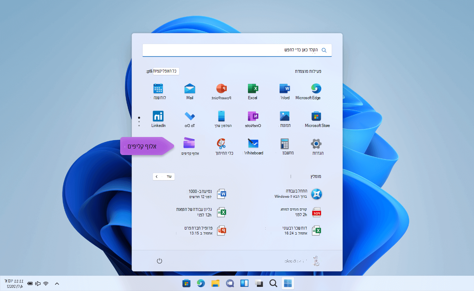Open Get Started (התחל בעבודה) recommended item
Image resolution: width=474 pixels, height=291 pixels.
tap(298, 194)
